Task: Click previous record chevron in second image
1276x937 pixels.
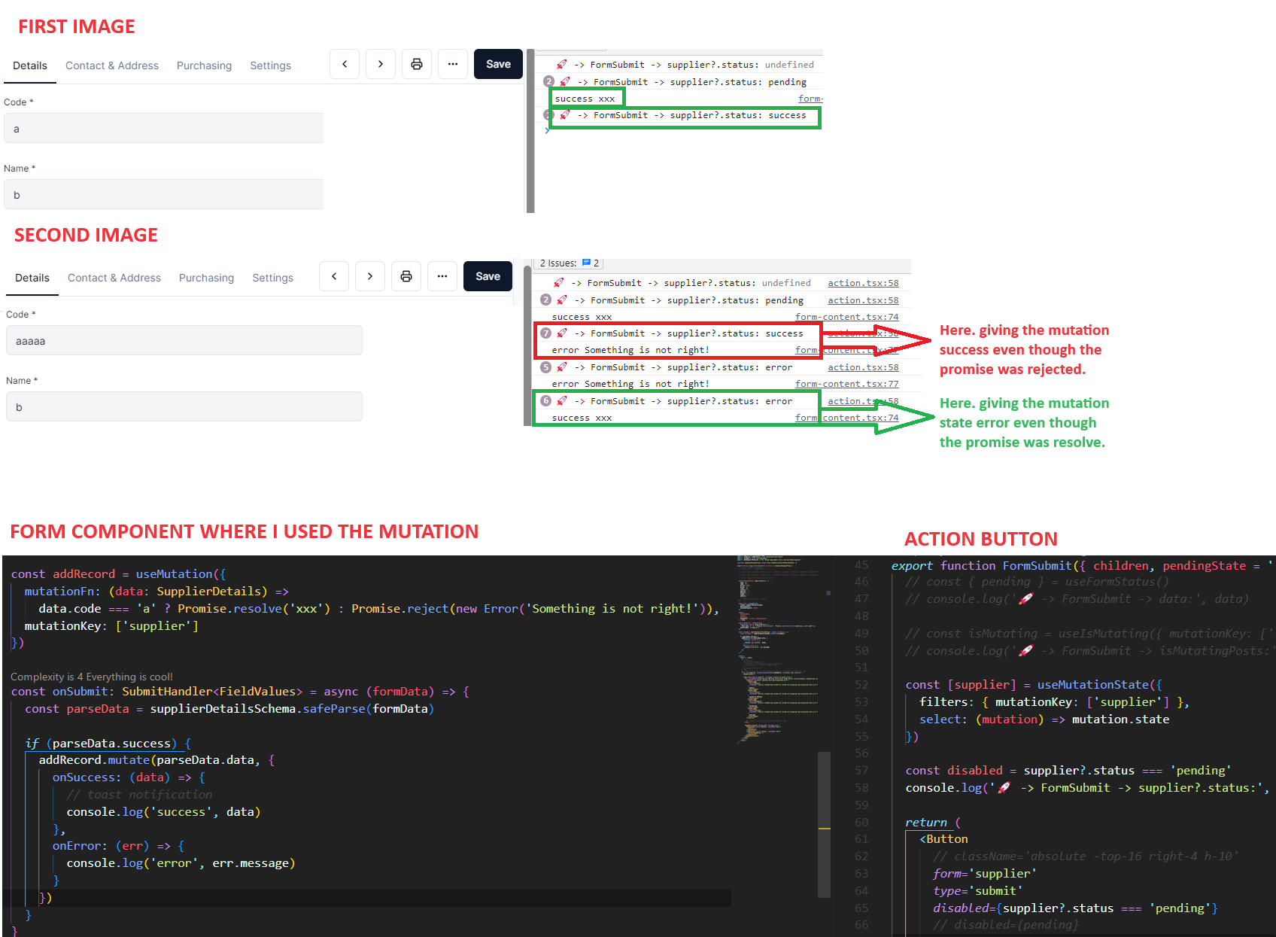Action: [334, 276]
